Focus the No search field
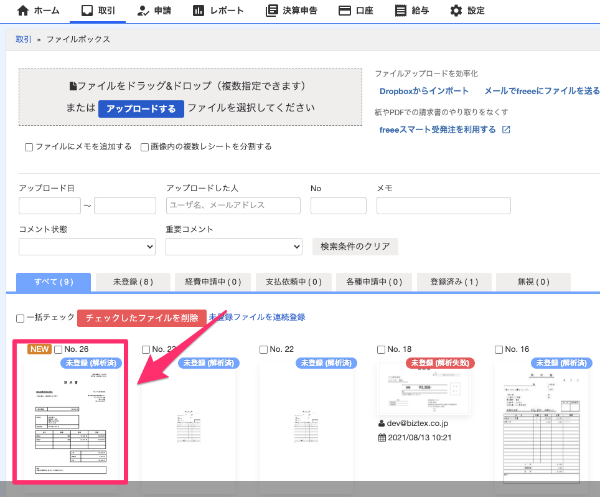 339,206
